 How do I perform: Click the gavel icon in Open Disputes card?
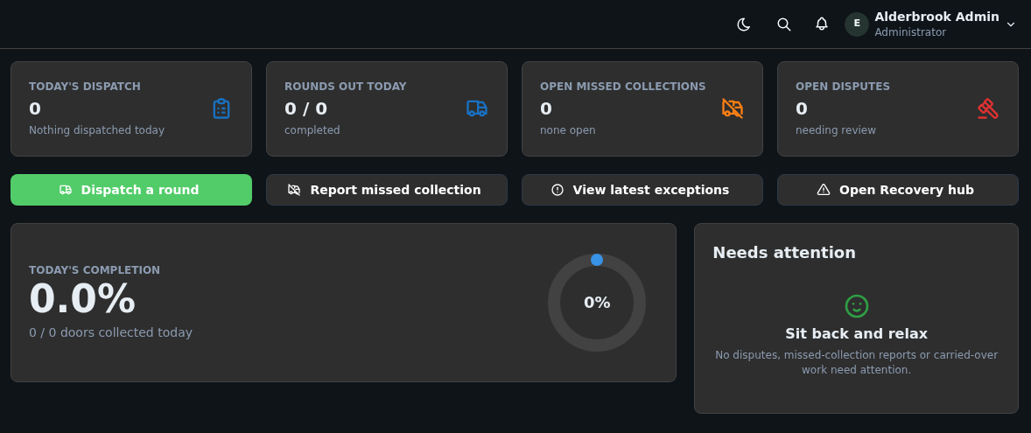(987, 108)
